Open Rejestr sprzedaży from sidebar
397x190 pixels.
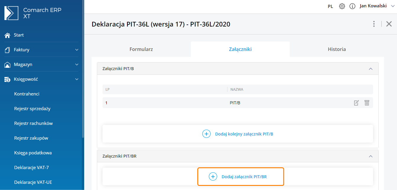[x=32, y=109]
